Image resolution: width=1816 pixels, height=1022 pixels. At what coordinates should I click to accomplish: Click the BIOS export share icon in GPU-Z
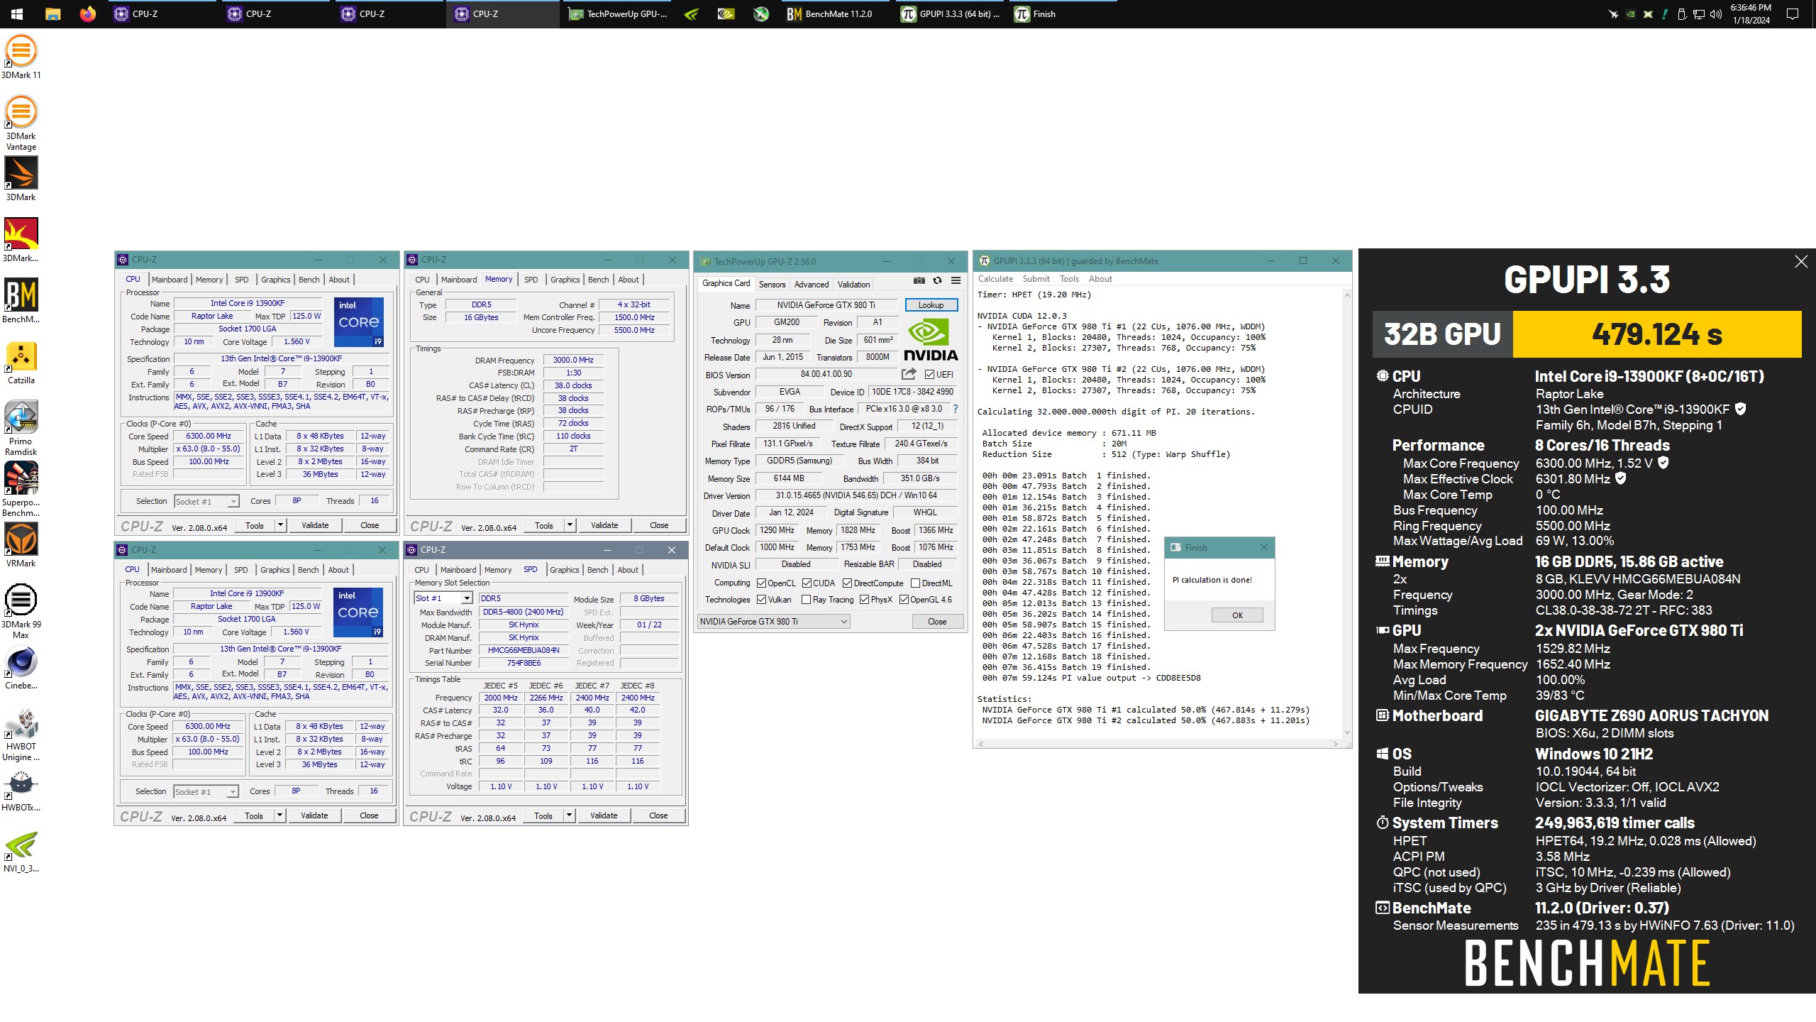pos(909,374)
